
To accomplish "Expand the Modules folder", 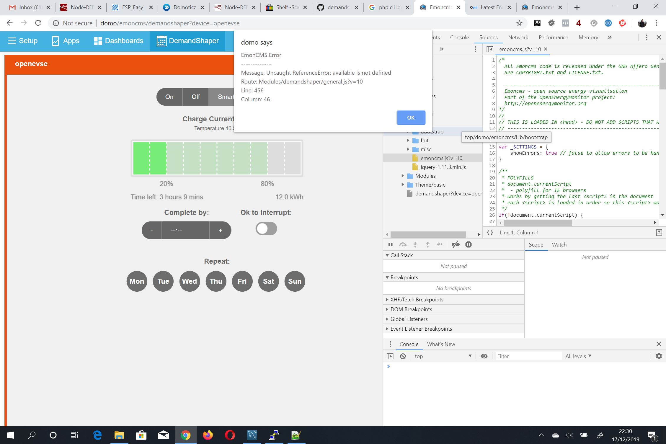I will 403,176.
